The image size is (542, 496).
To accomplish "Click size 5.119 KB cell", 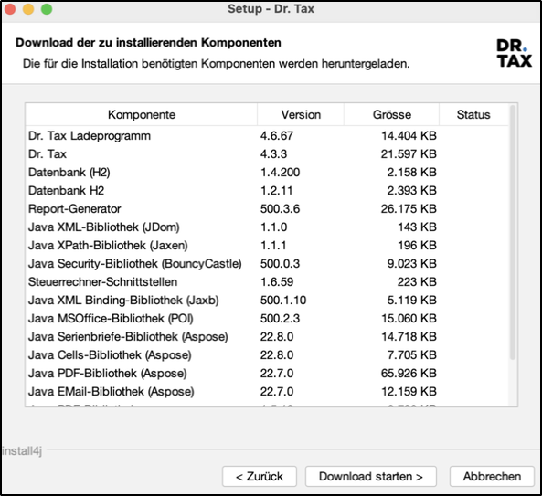I will pyautogui.click(x=411, y=301).
